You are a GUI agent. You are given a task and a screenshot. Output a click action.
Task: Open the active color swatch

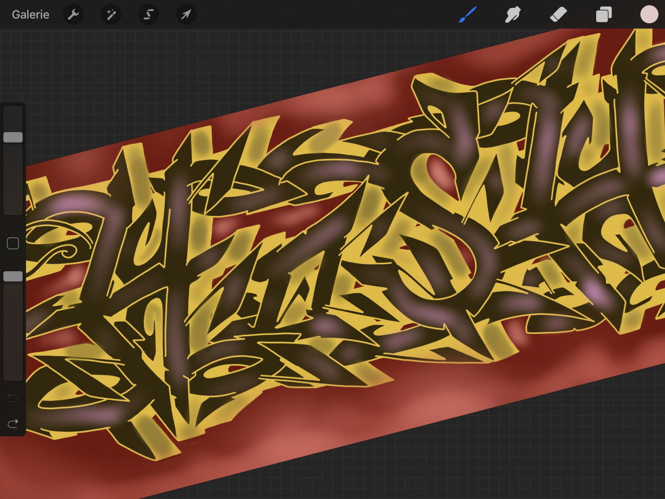[649, 14]
